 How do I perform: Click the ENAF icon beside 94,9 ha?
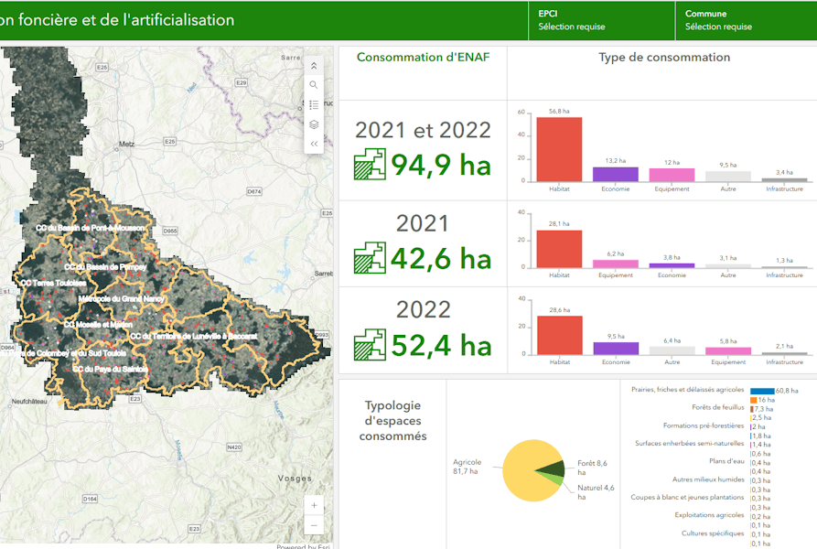(370, 165)
